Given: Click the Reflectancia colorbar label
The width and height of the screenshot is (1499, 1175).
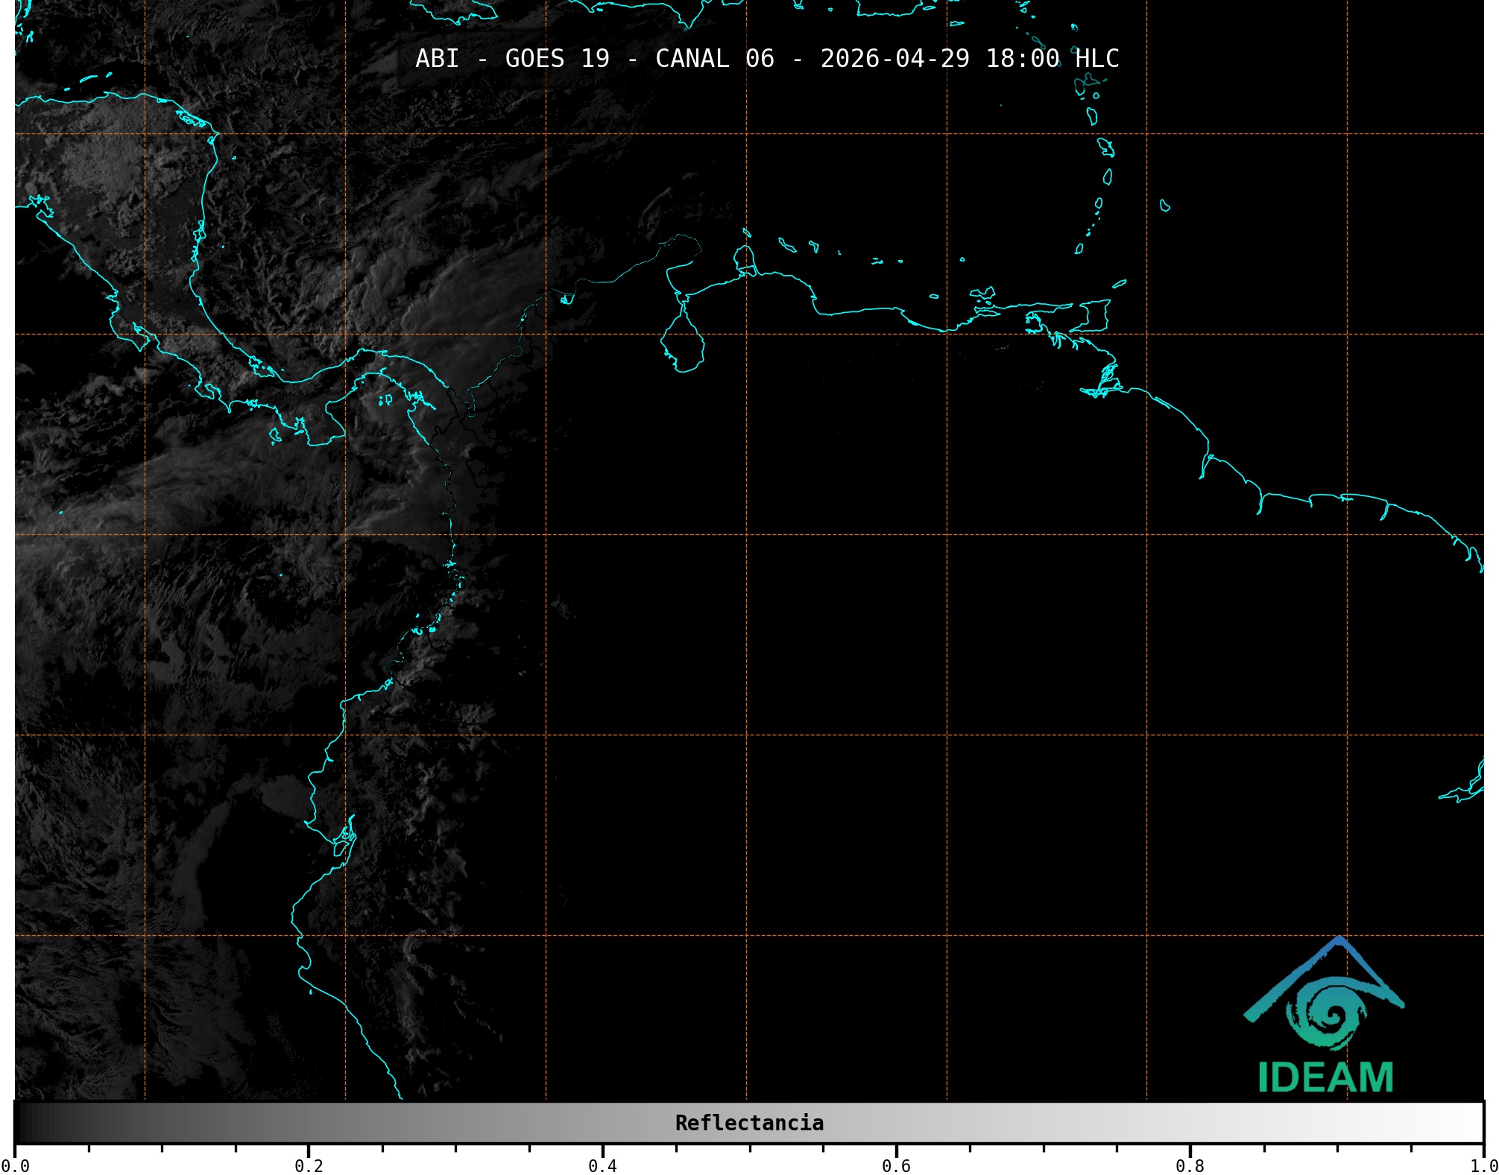Looking at the screenshot, I should (x=749, y=1123).
